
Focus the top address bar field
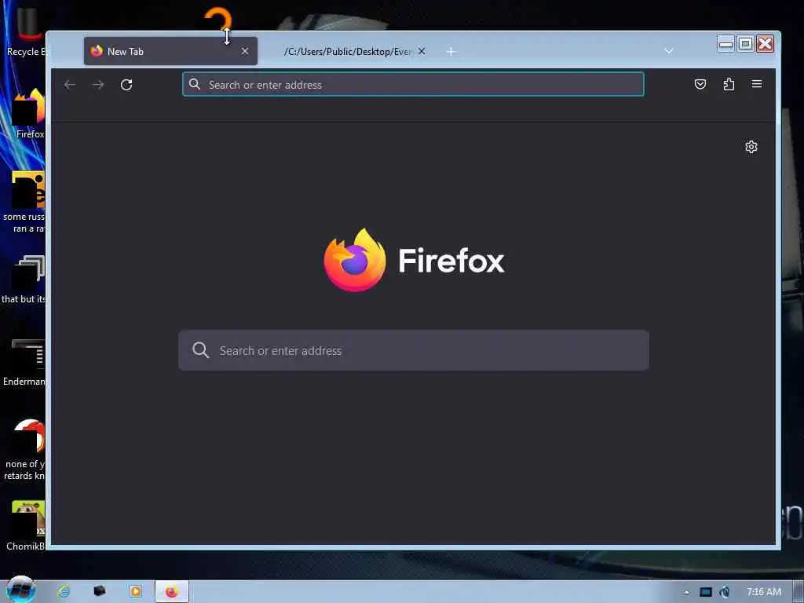click(413, 84)
